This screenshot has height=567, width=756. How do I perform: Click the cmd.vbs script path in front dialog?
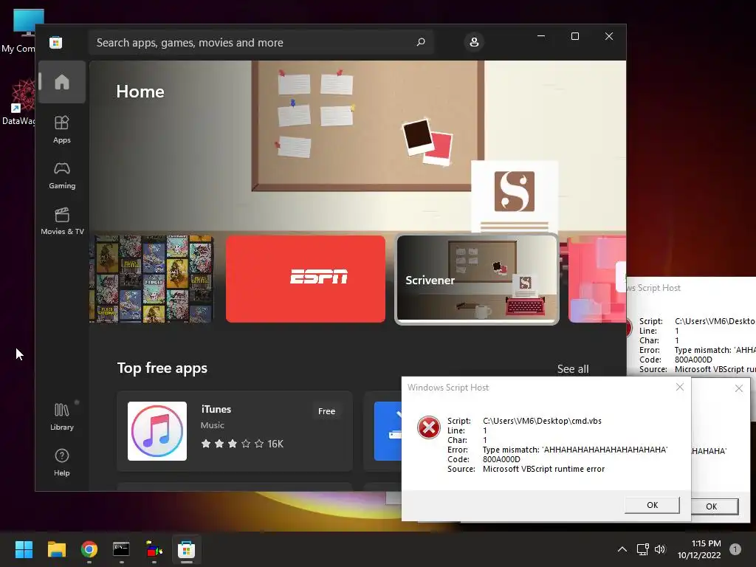(x=542, y=421)
